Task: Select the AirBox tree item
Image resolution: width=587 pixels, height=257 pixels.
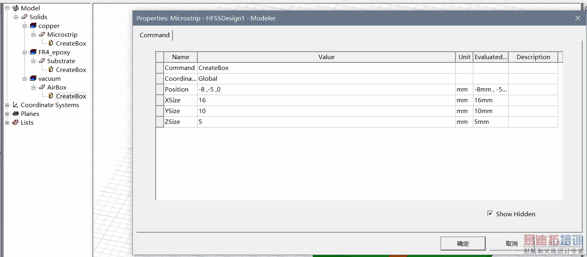Action: click(x=57, y=87)
